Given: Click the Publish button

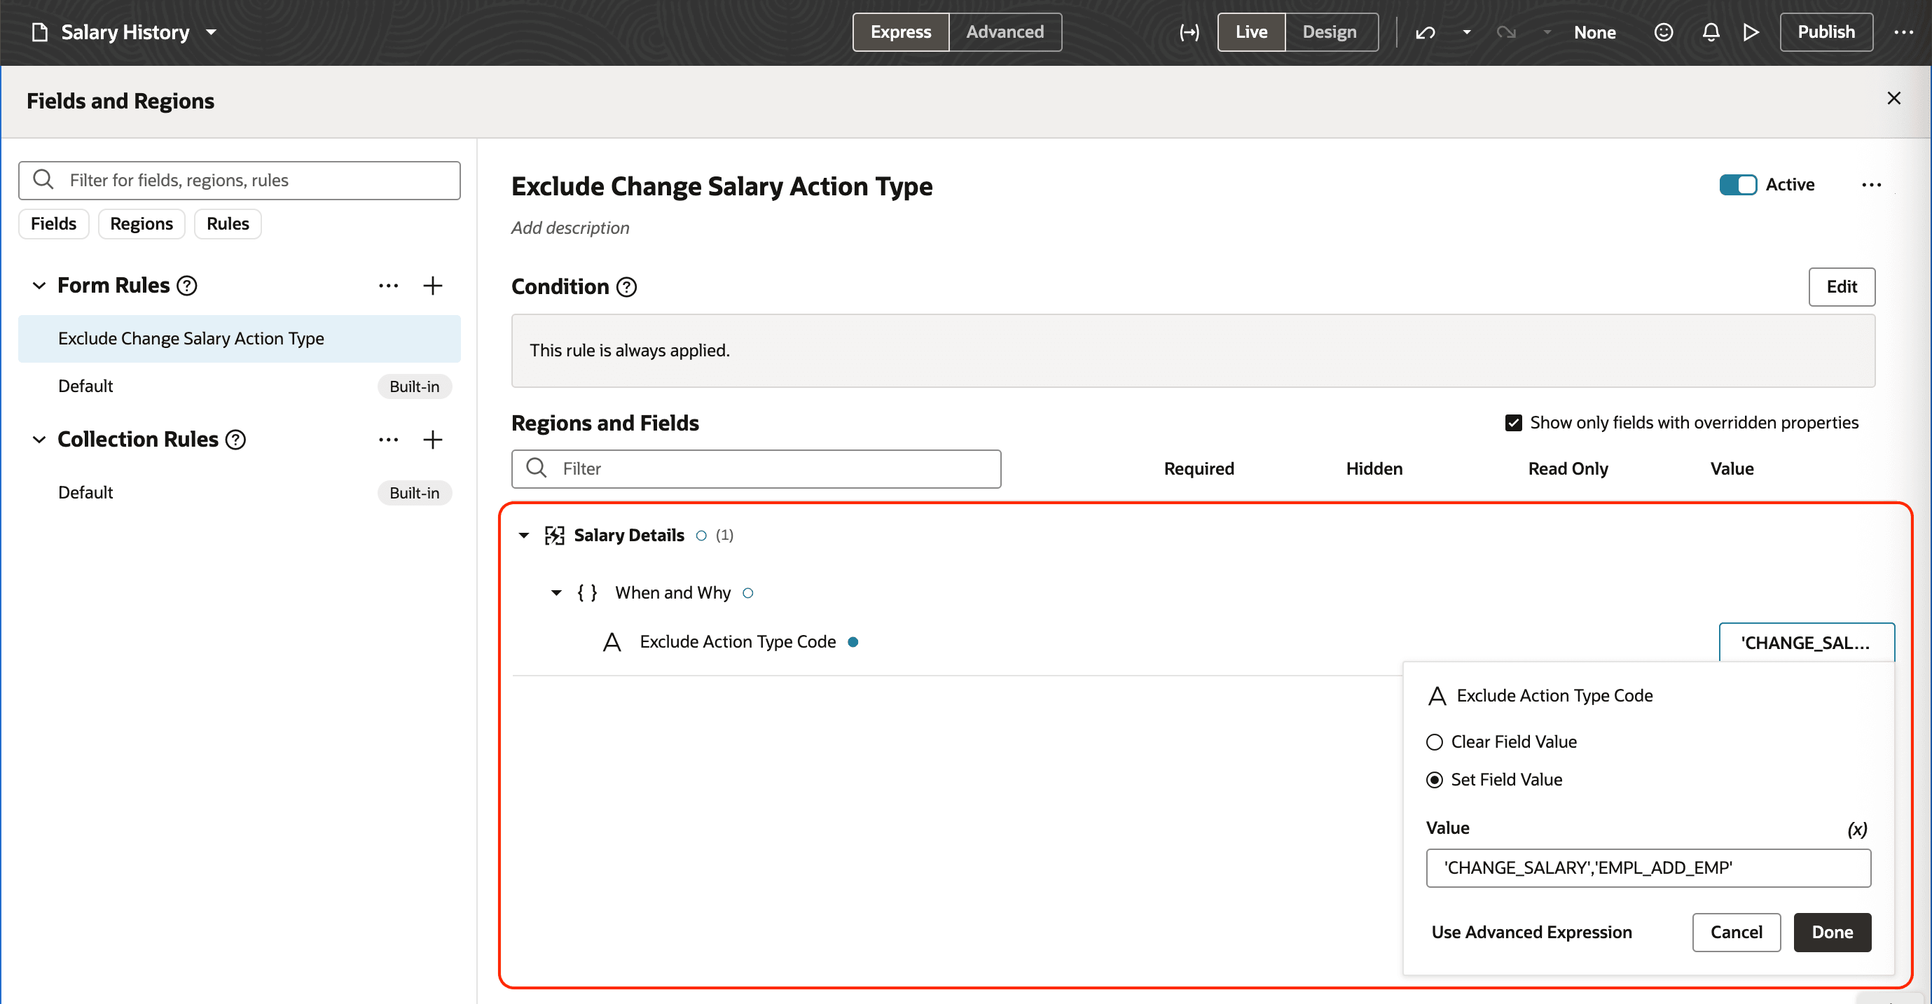Looking at the screenshot, I should coord(1826,32).
